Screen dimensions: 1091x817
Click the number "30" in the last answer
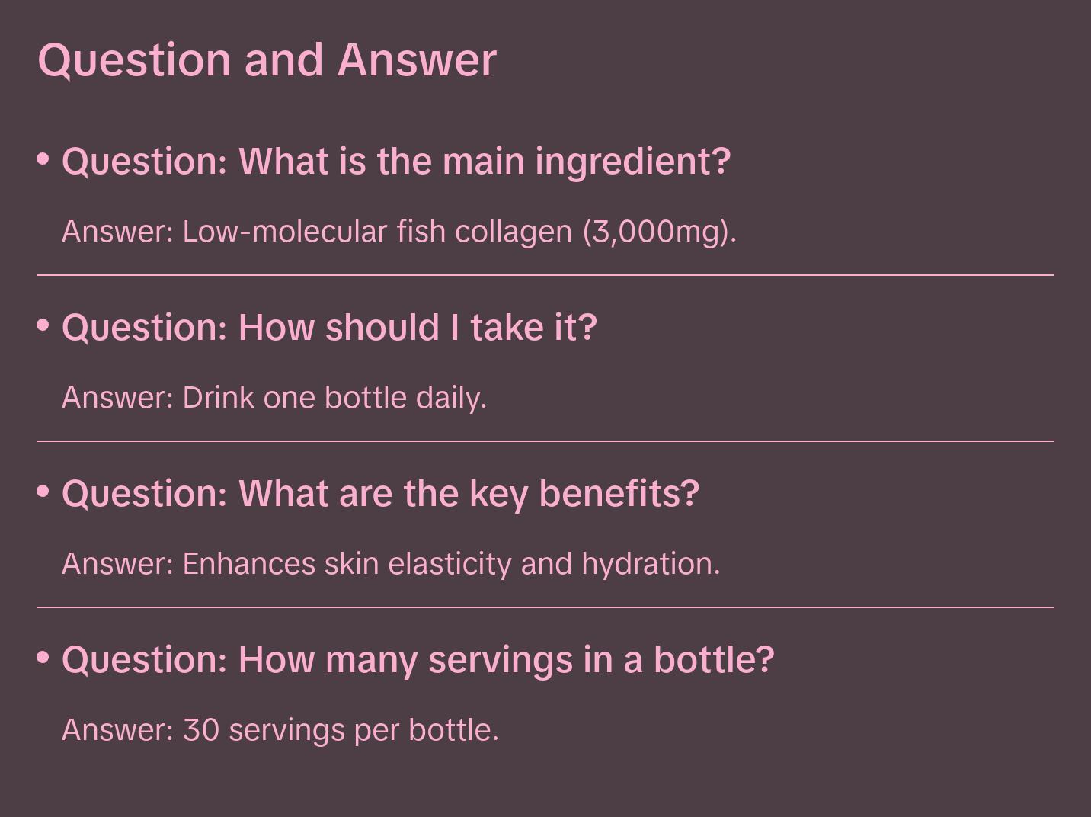201,729
